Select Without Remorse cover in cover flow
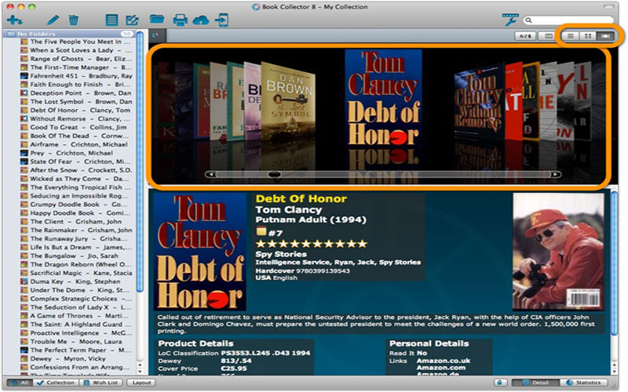This screenshot has width=628, height=392. pyautogui.click(x=480, y=100)
